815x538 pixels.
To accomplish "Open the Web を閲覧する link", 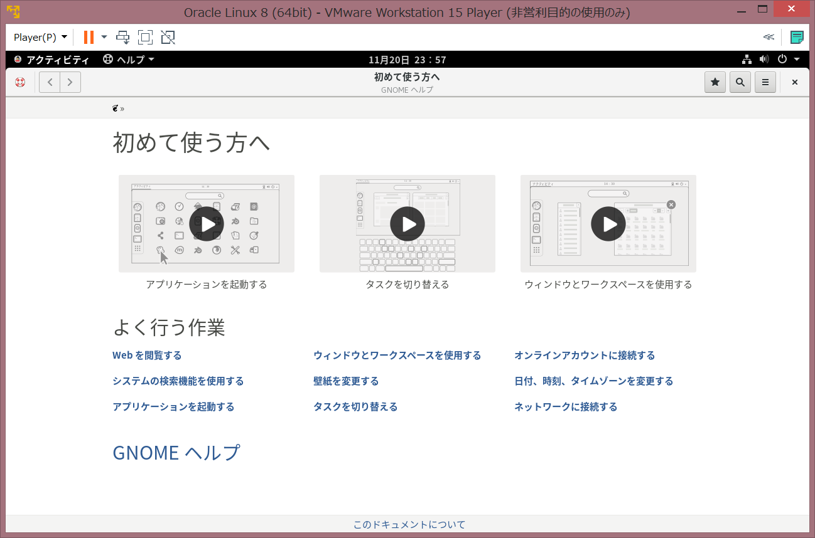I will click(x=147, y=356).
